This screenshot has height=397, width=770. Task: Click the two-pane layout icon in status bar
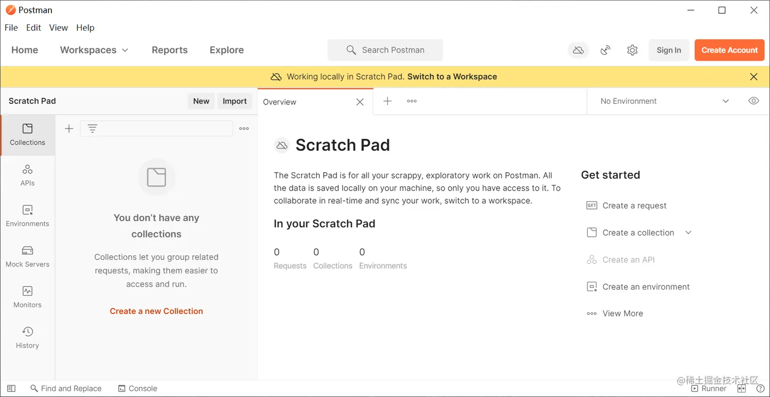(x=741, y=388)
